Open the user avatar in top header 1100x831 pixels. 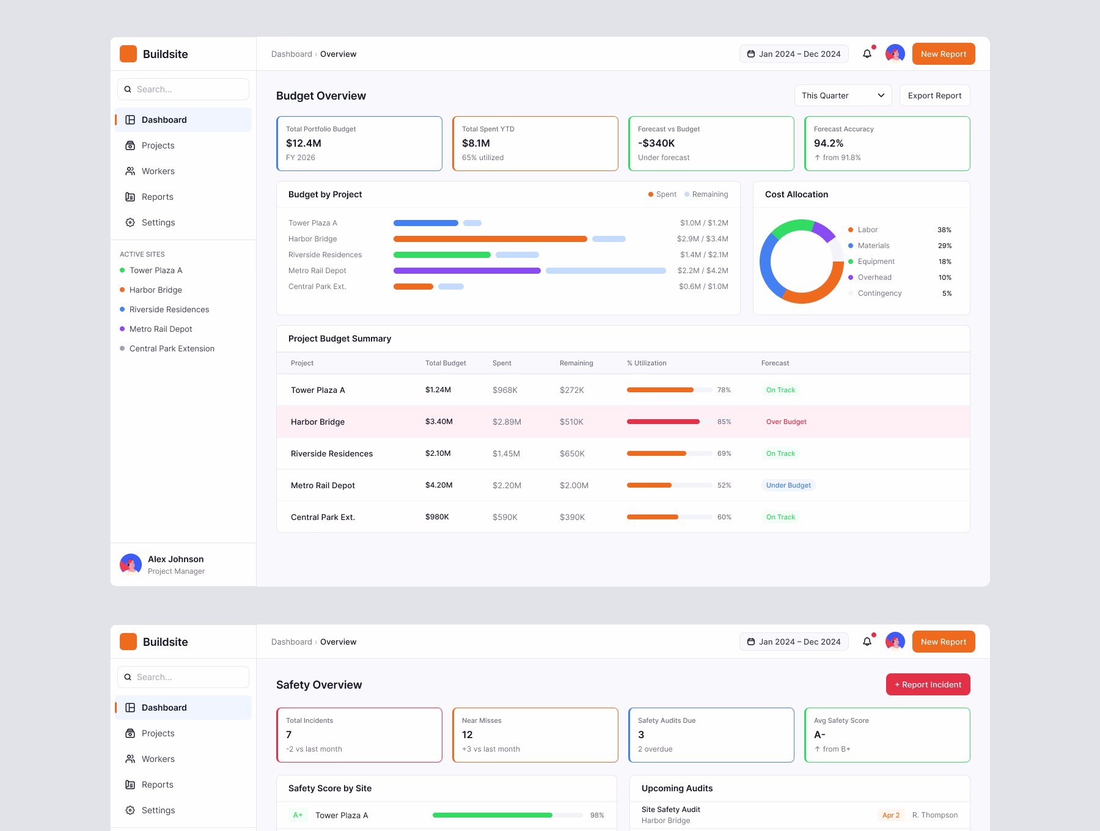[x=895, y=54]
